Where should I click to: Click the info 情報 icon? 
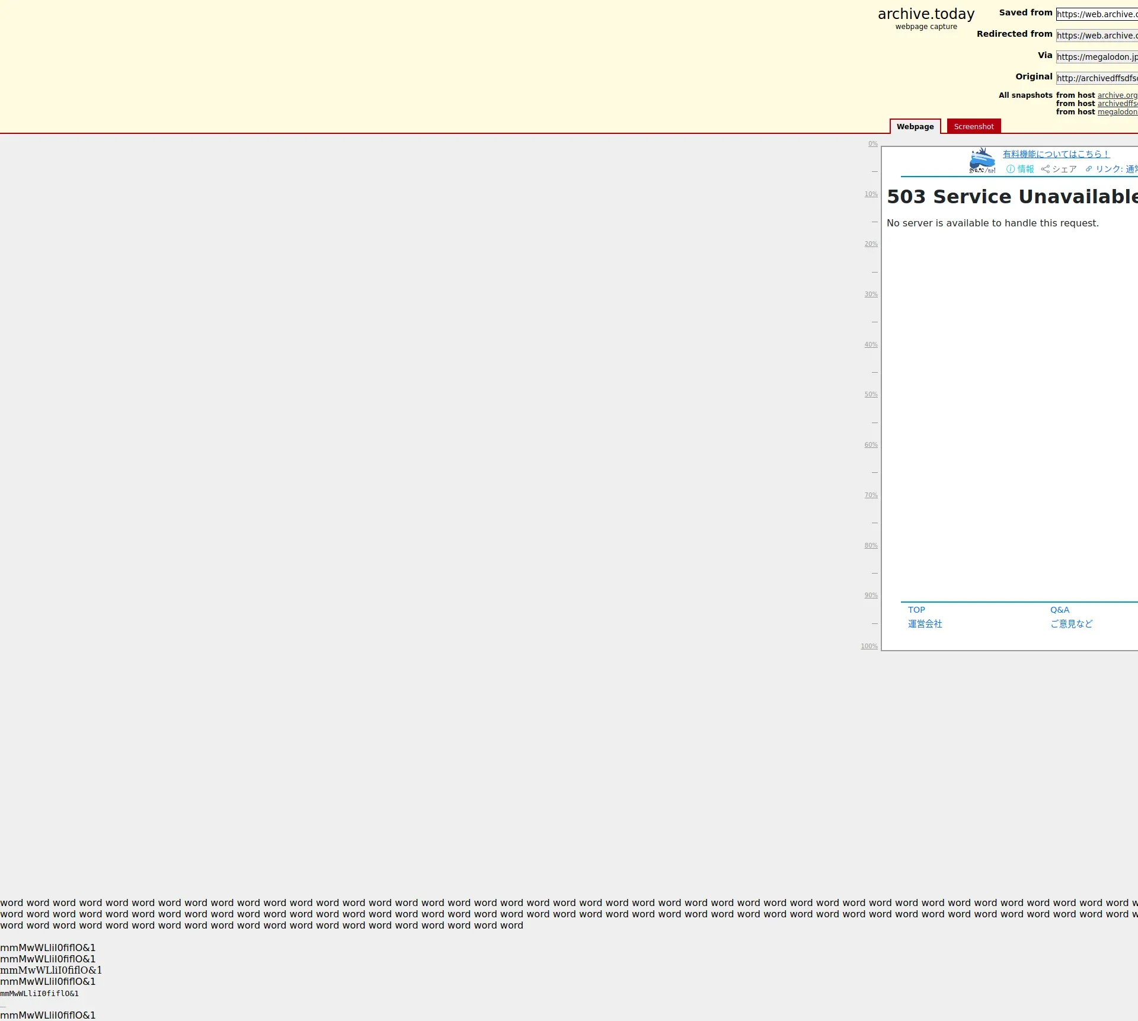pos(1011,169)
